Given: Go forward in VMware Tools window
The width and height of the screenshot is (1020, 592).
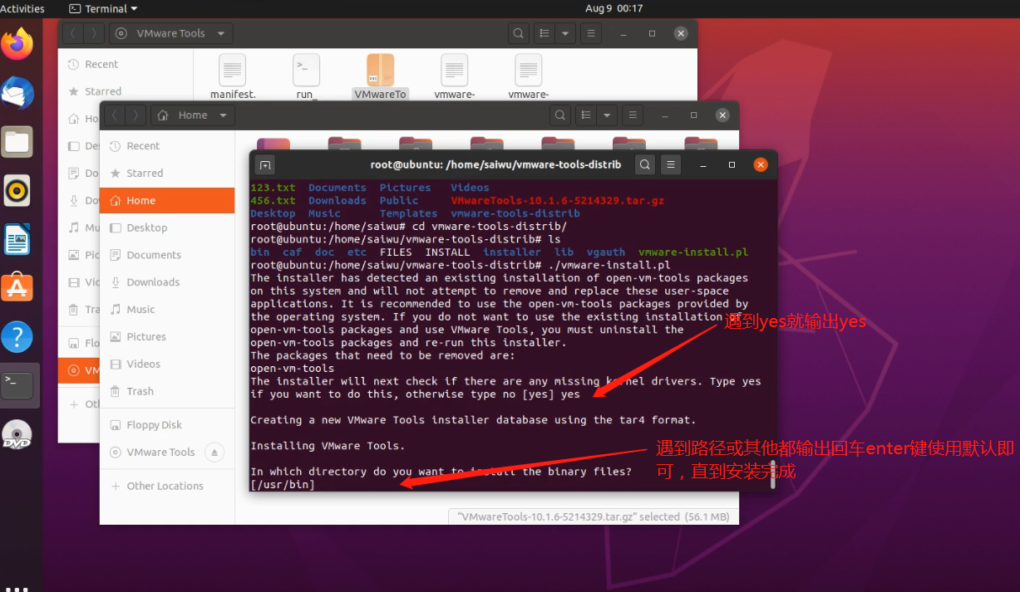Looking at the screenshot, I should [94, 33].
